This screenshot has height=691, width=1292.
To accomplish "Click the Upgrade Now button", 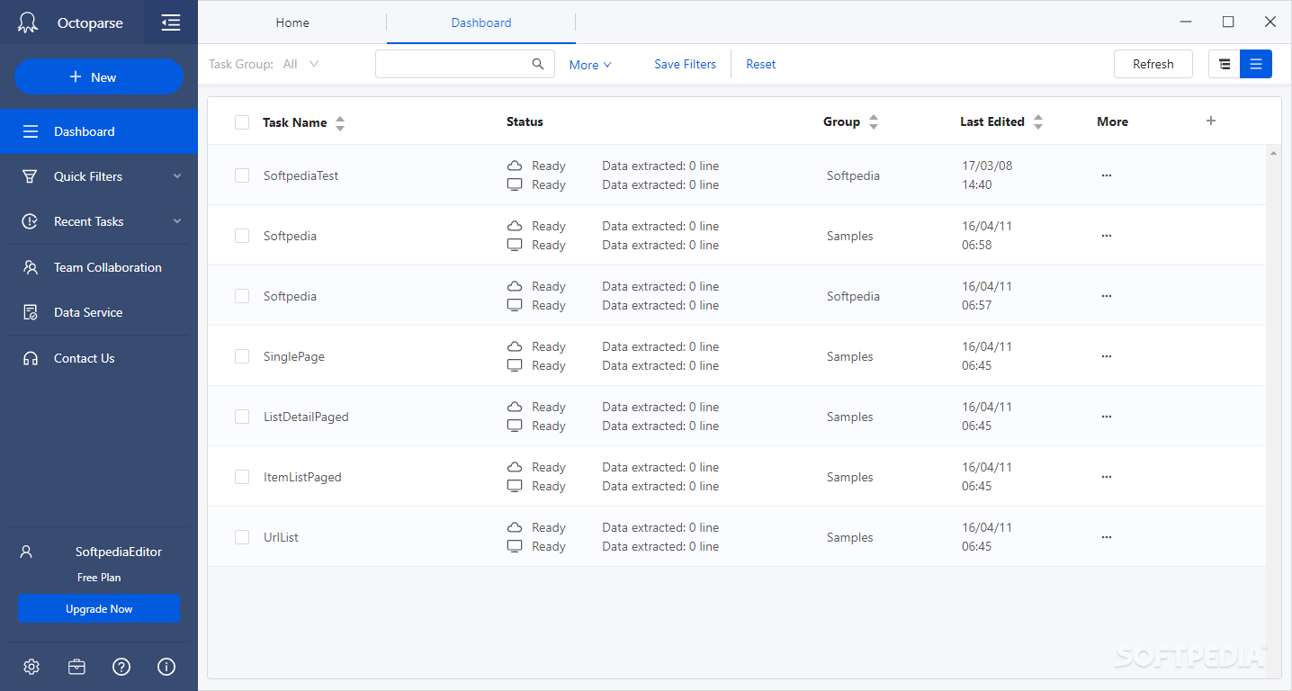I will click(99, 608).
